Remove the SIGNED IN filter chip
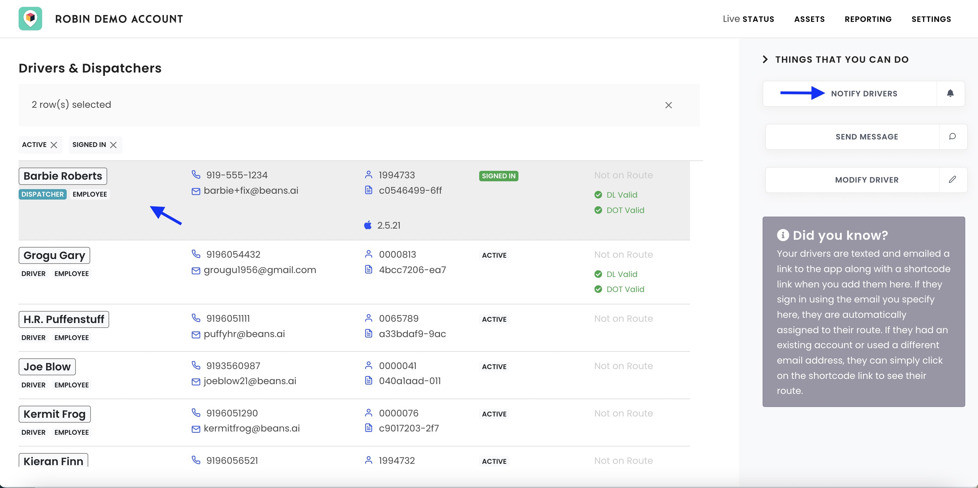 tap(113, 145)
